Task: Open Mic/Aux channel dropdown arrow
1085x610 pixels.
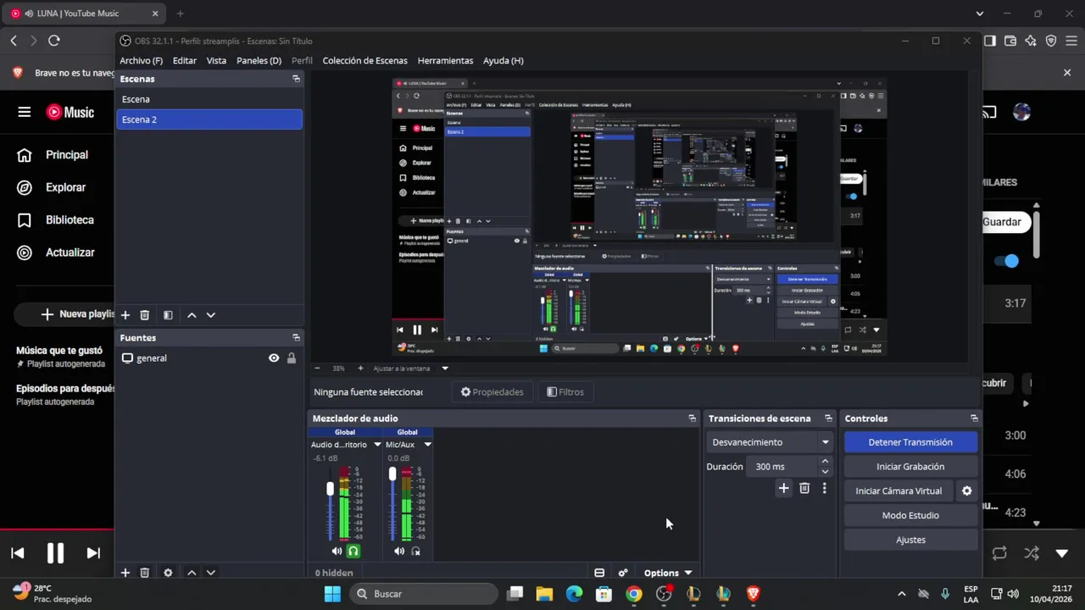Action: click(427, 445)
